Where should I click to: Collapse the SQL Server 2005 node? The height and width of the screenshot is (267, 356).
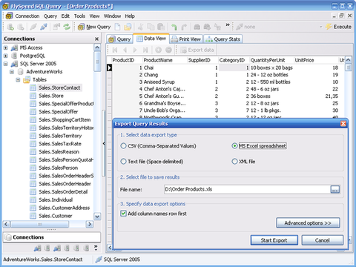click(x=6, y=64)
